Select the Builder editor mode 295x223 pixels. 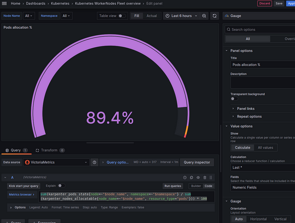click(x=195, y=186)
